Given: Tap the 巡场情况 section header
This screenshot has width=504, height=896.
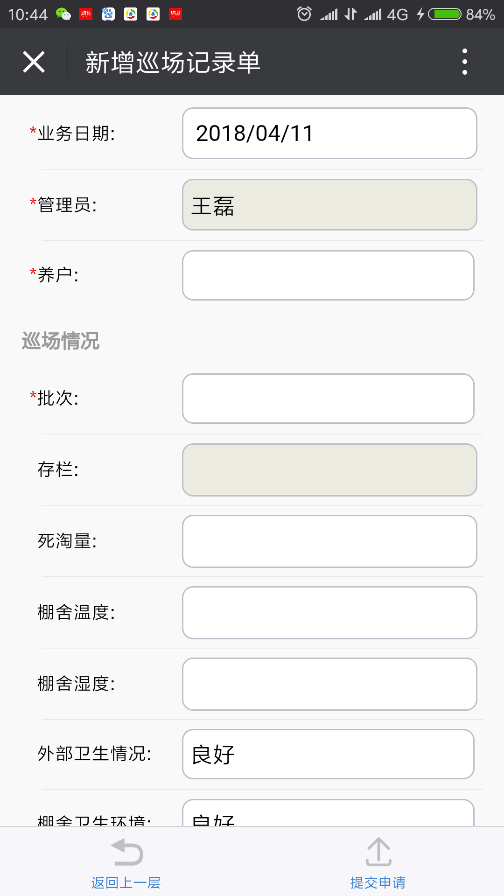Looking at the screenshot, I should pos(61,341).
